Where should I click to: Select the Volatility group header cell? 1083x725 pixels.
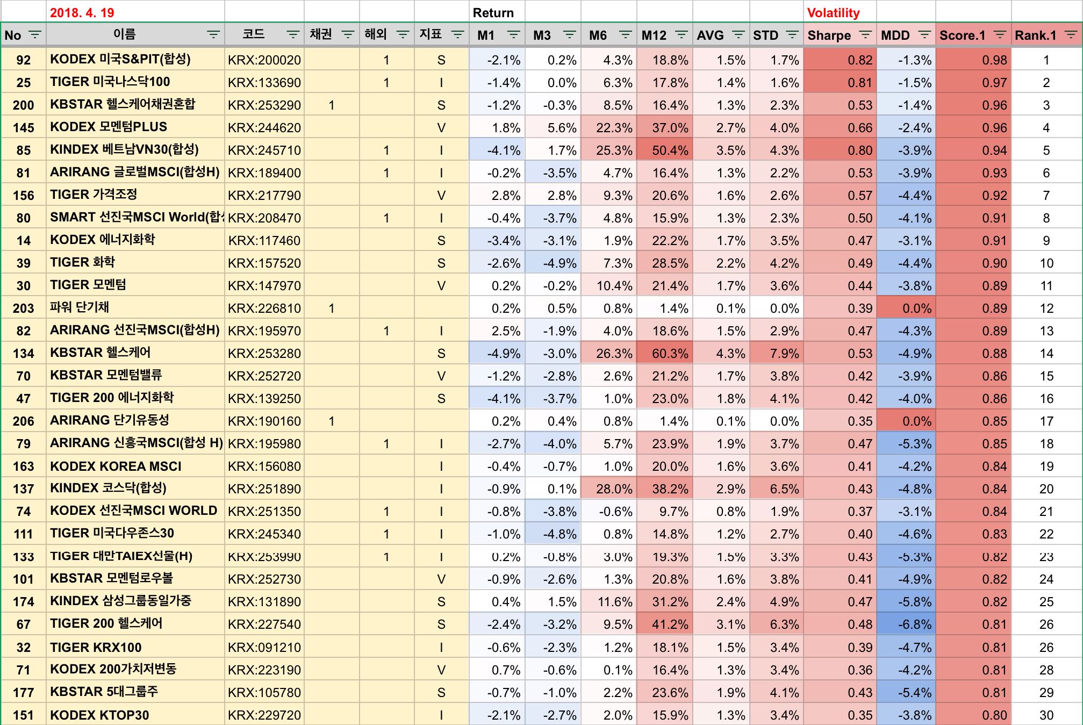(833, 12)
